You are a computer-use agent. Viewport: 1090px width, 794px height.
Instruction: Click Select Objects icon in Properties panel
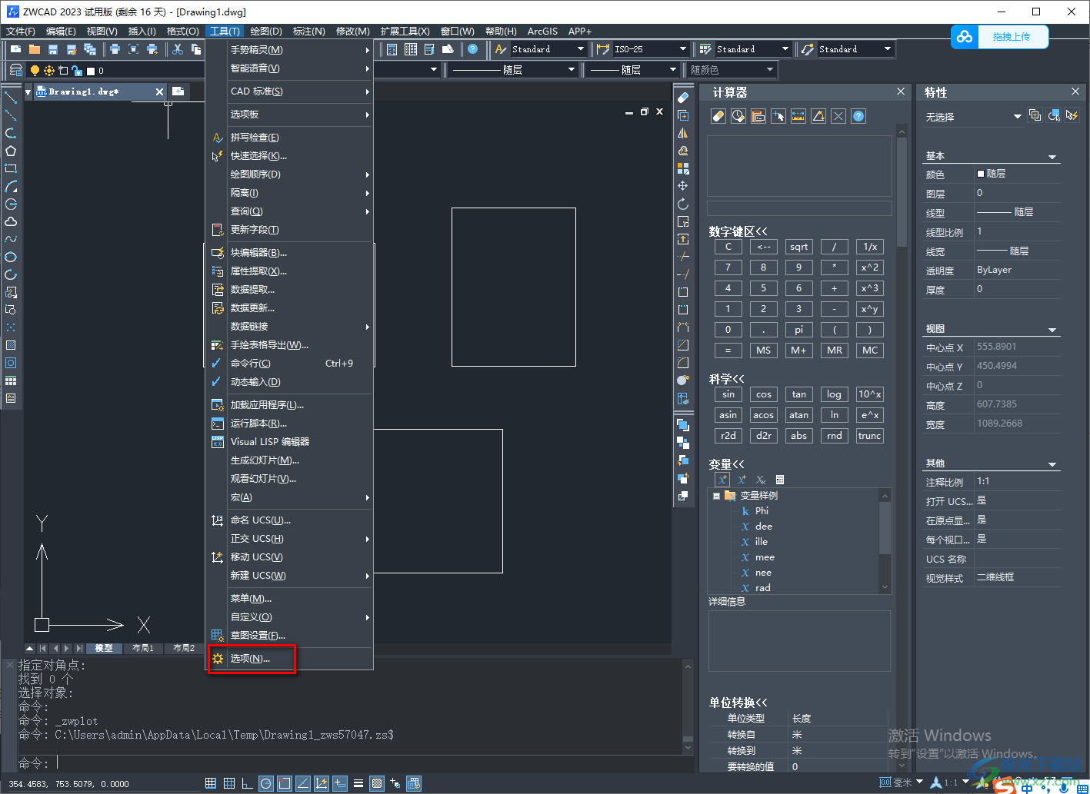1054,115
